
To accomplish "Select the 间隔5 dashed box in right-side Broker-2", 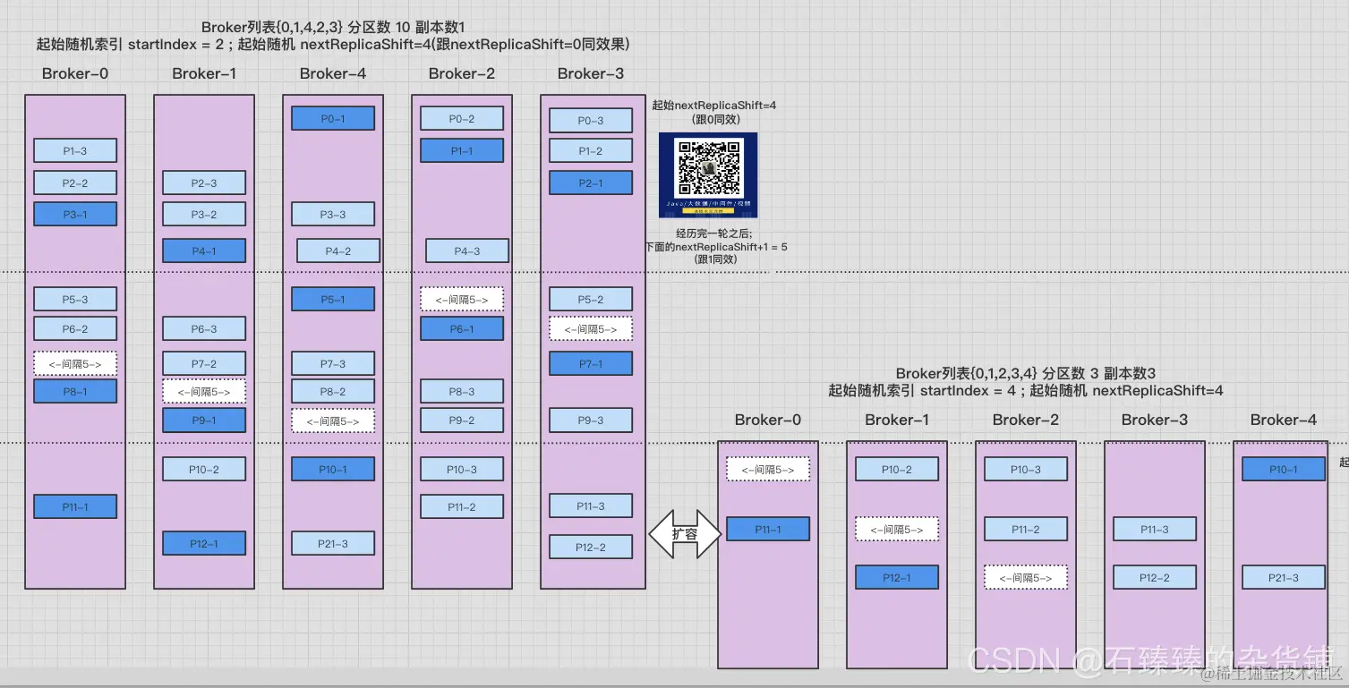I will [x=1024, y=577].
